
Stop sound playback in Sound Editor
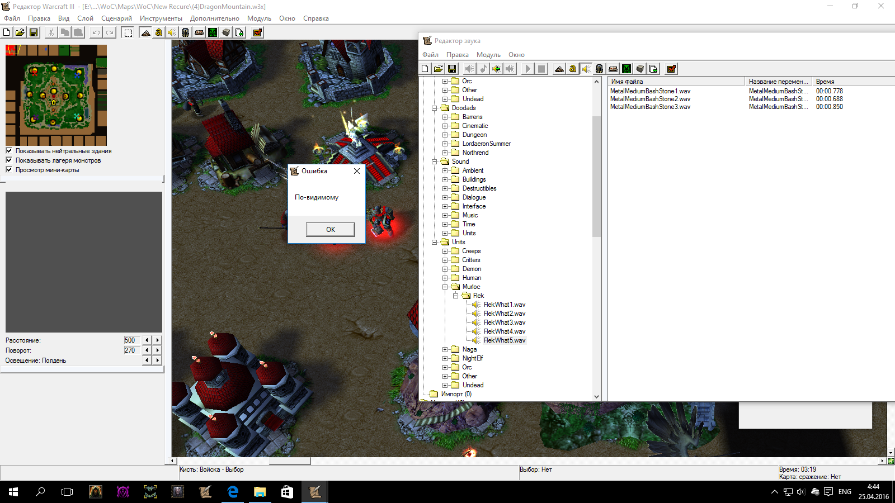point(541,69)
